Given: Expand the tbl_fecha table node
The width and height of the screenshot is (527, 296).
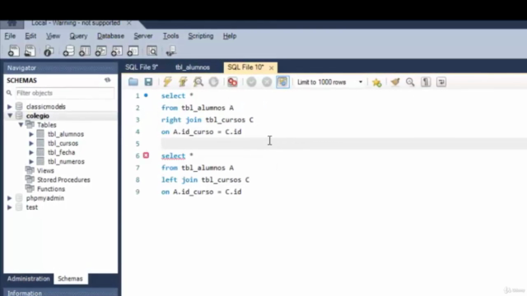Looking at the screenshot, I should [31, 152].
